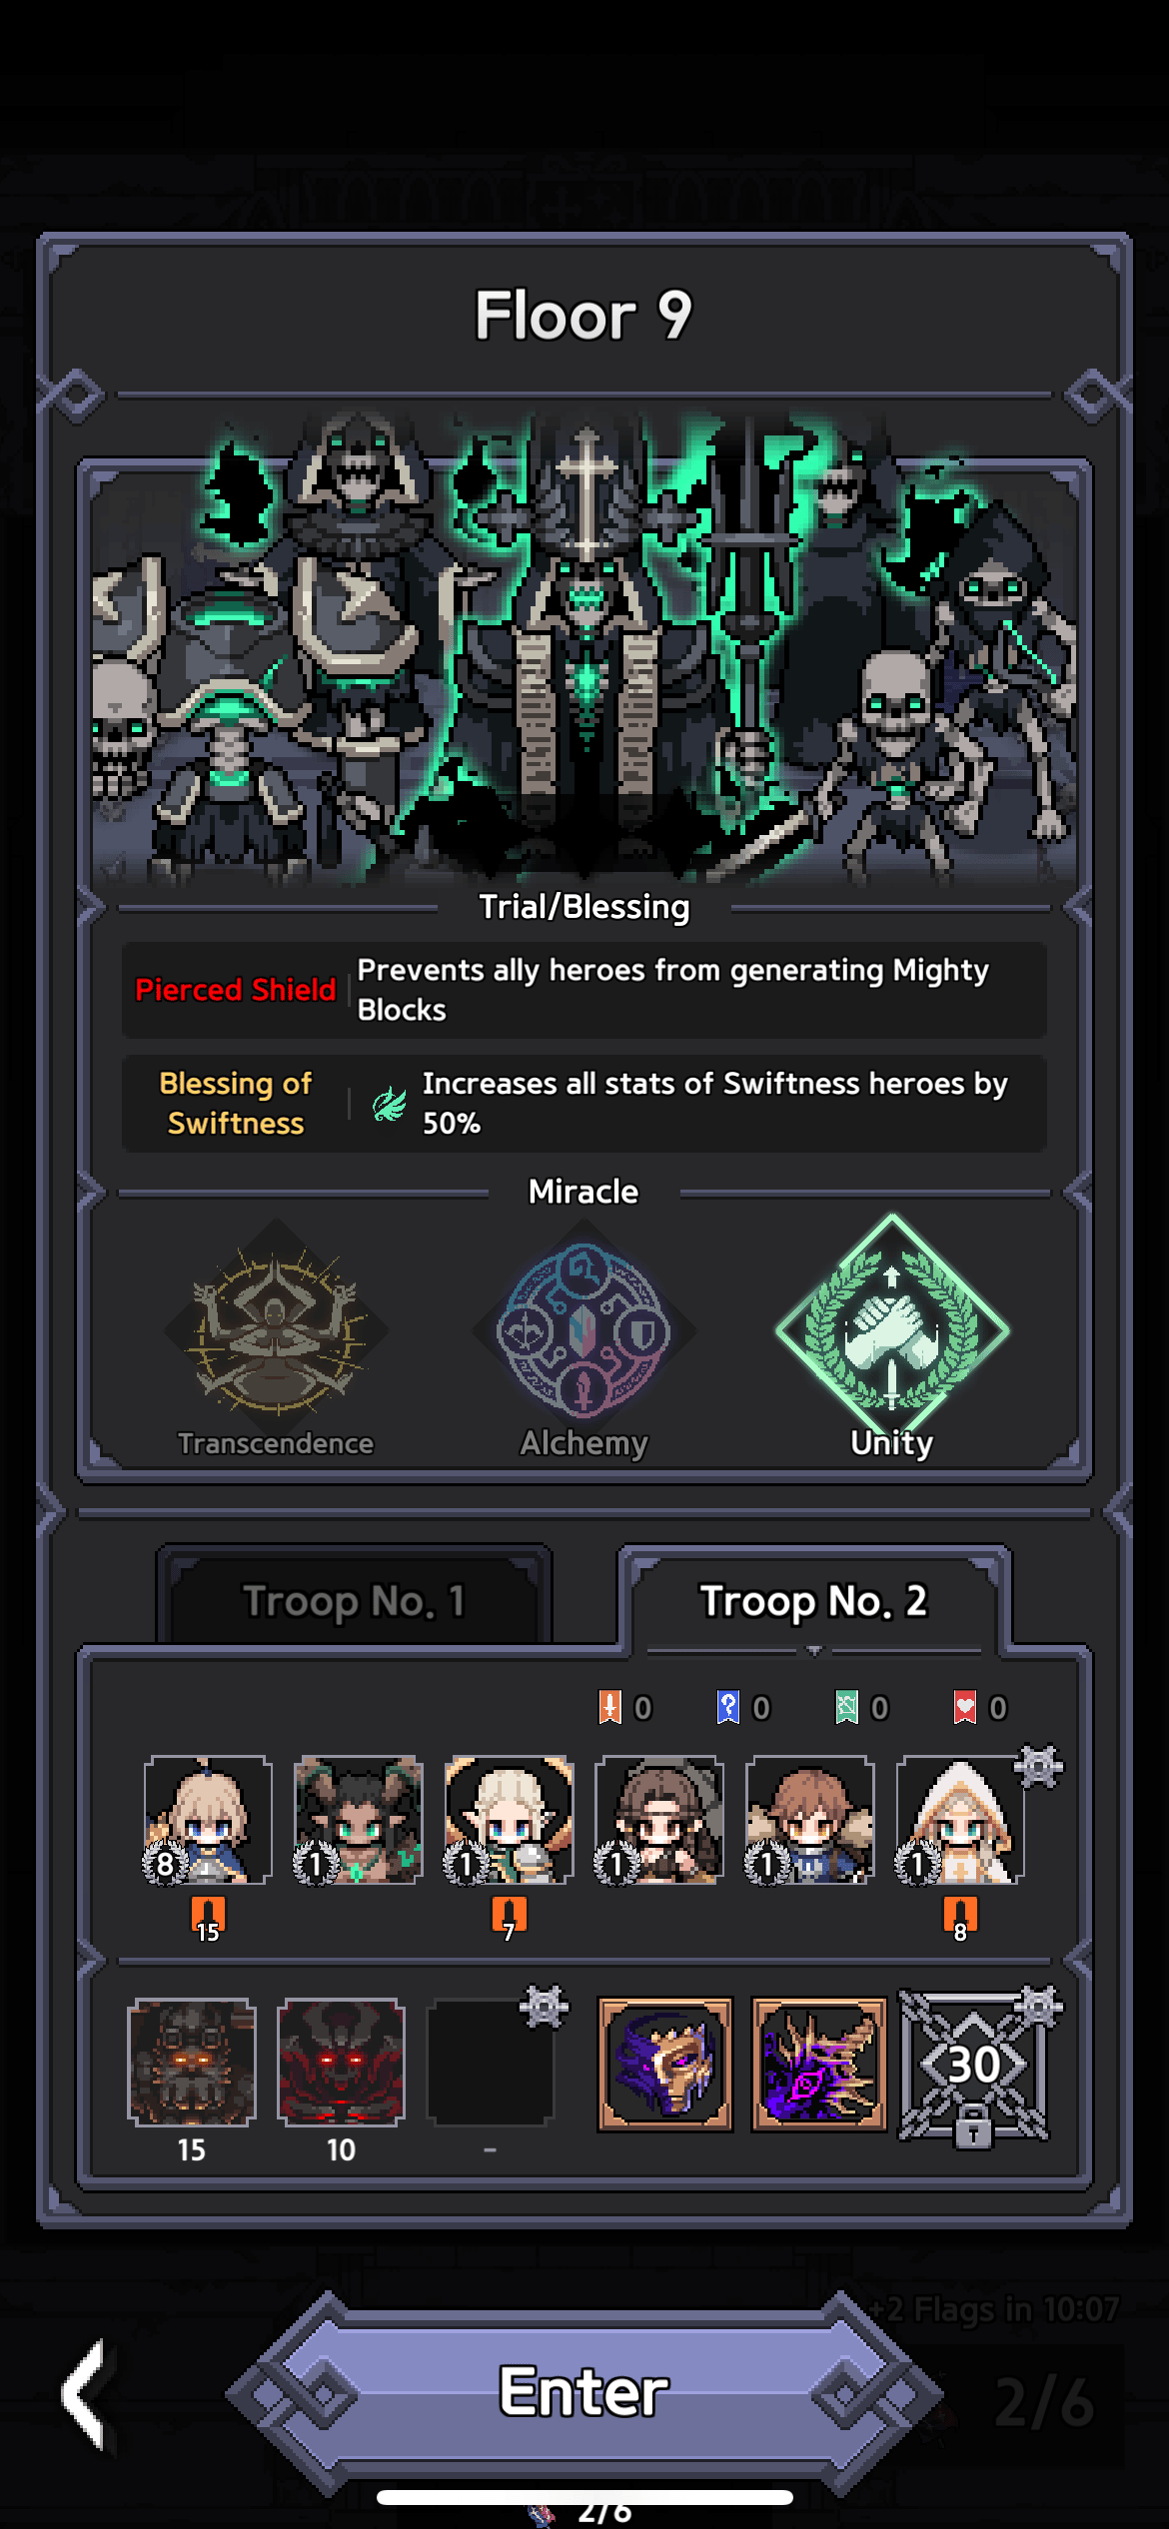The image size is (1169, 2529).
Task: Select the white-hooded hero portrait
Action: coord(959,1820)
